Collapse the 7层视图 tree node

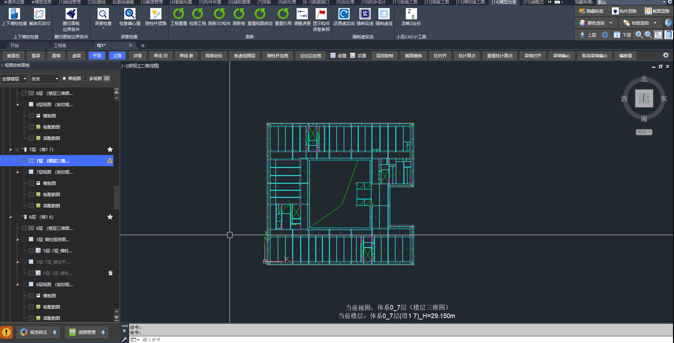[x=18, y=172]
